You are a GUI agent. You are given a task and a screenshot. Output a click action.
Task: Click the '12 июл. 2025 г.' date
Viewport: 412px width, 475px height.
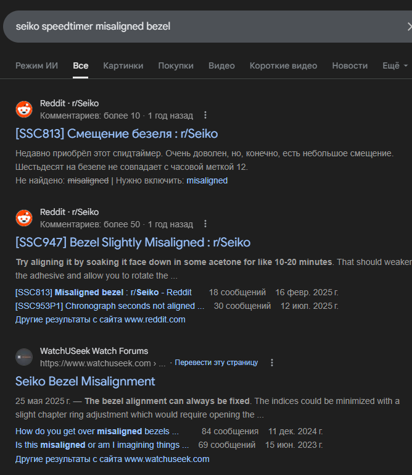pos(310,306)
